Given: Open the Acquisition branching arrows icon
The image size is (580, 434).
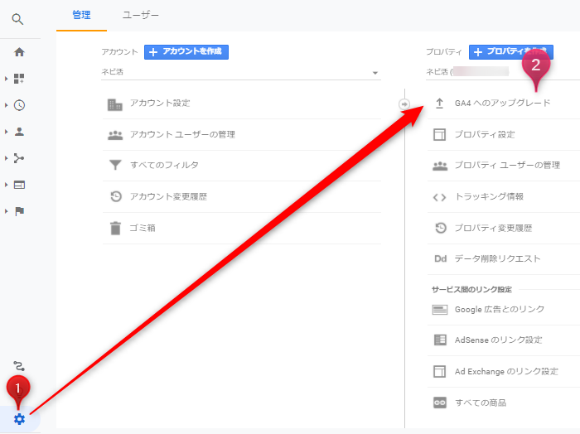Looking at the screenshot, I should click(x=19, y=158).
